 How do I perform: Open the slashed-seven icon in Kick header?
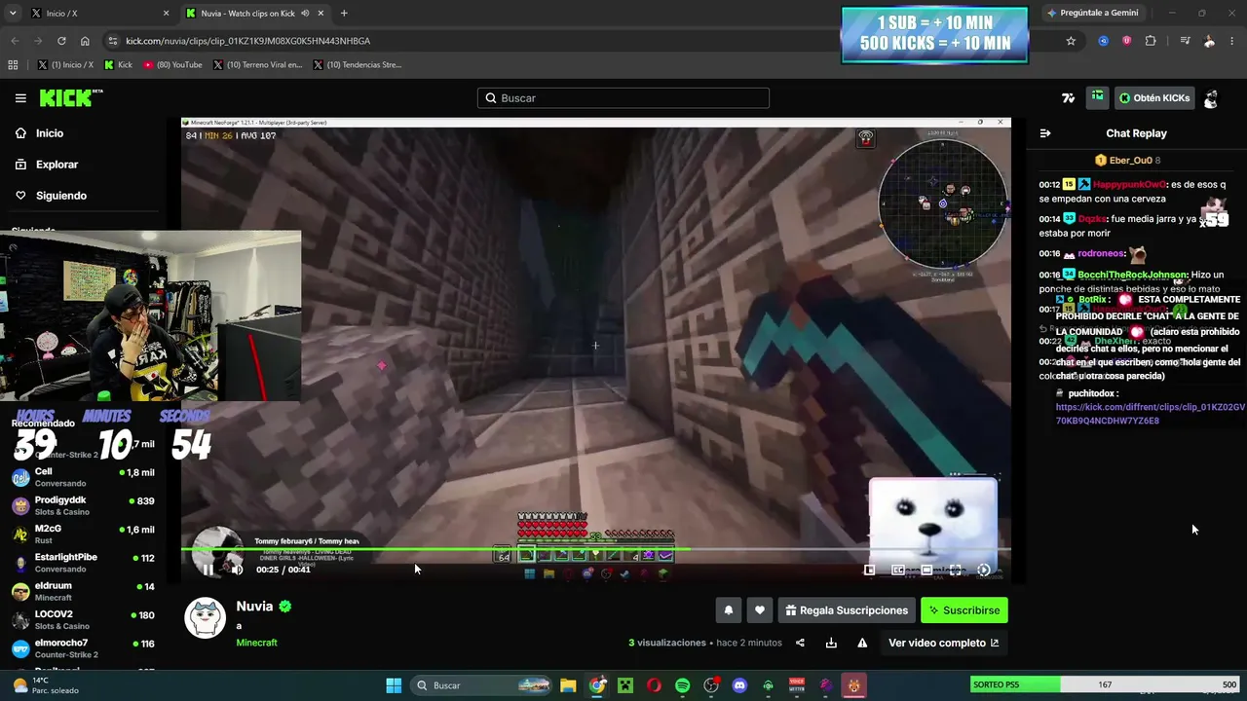(x=1069, y=98)
